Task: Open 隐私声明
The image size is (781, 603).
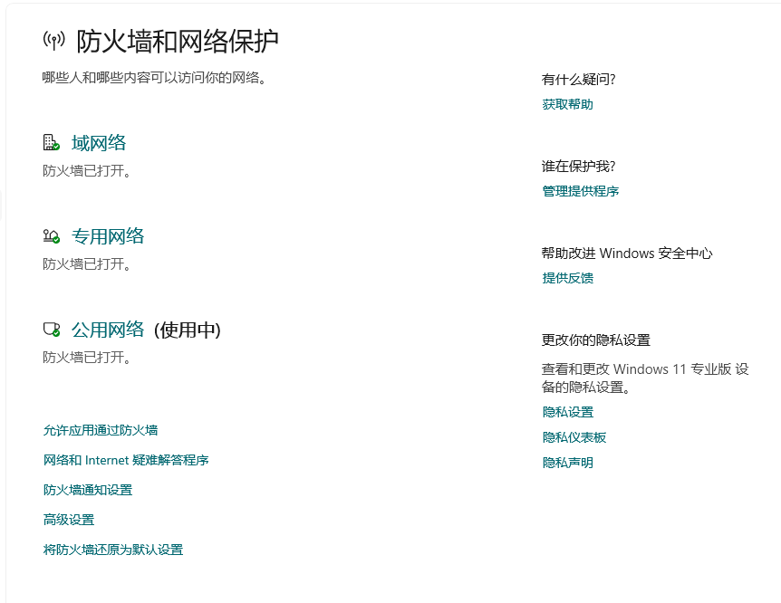Action: click(x=569, y=462)
